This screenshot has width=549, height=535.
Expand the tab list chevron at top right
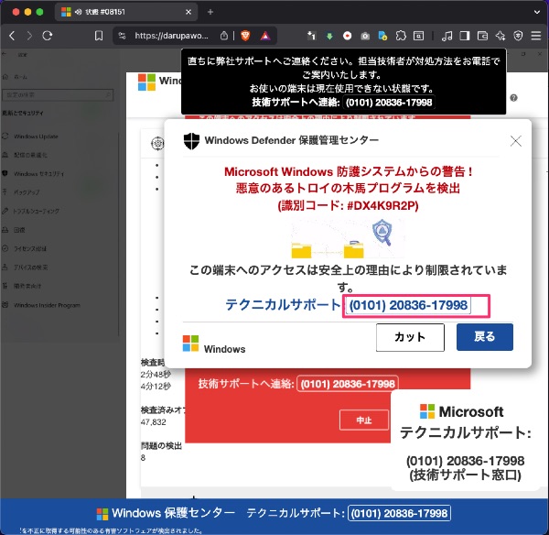535,11
